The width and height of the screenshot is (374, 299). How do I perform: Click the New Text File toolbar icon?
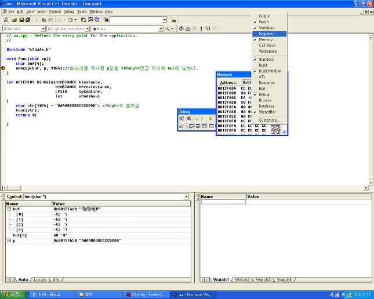6,20
